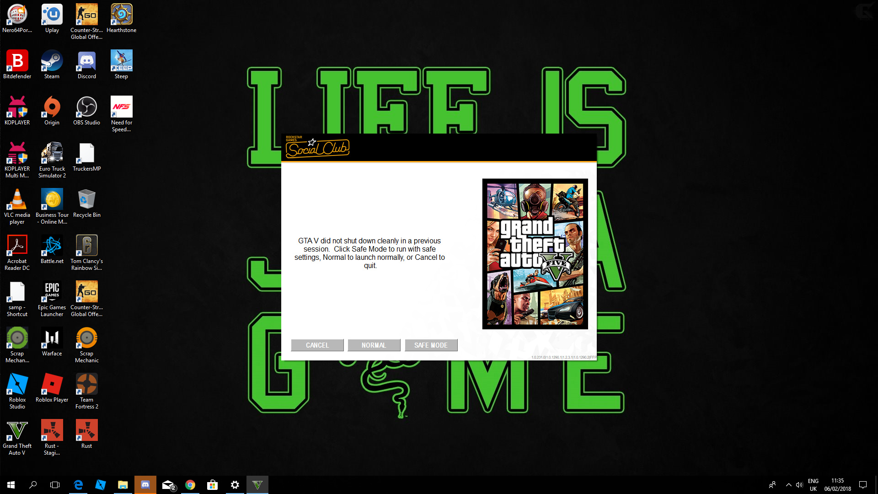Select Tom Clancy's Rainbow Six icon
Viewport: 878px width, 494px height.
coord(87,253)
